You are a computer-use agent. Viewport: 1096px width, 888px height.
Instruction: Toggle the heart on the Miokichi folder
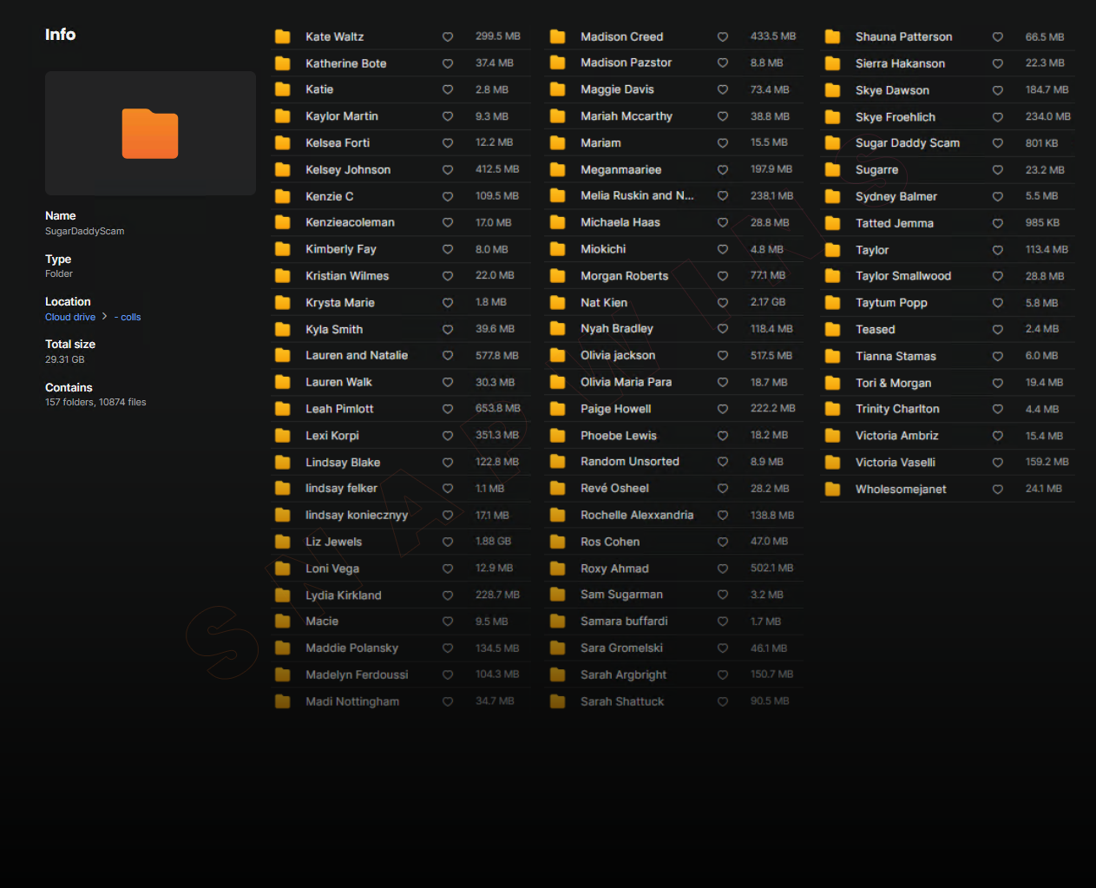click(722, 249)
